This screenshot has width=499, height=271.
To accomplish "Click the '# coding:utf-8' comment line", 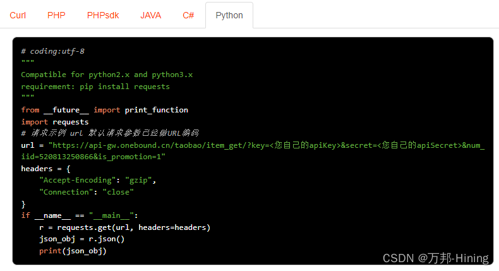I will 52,51.
